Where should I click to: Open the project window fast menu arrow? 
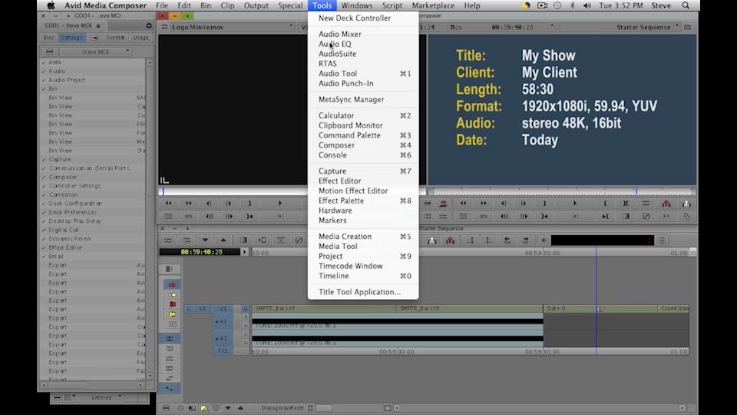(x=149, y=25)
